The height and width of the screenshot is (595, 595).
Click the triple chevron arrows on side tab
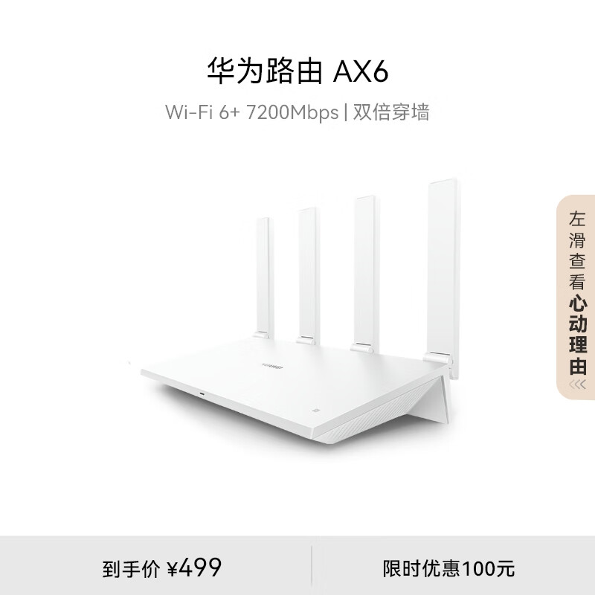578,385
